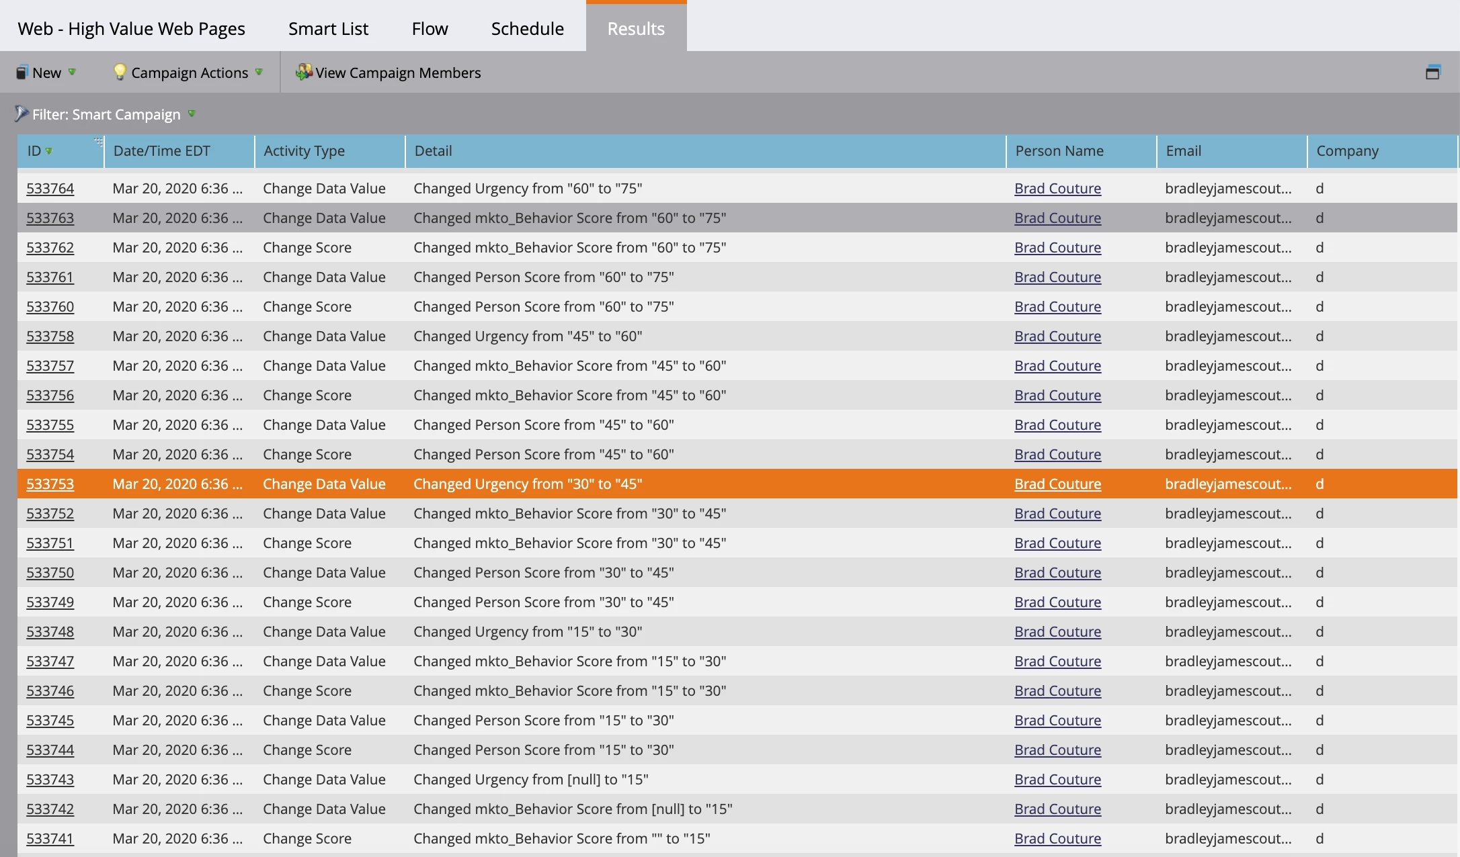This screenshot has width=1460, height=857.
Task: Open the New dropdown arrow
Action: [x=72, y=72]
